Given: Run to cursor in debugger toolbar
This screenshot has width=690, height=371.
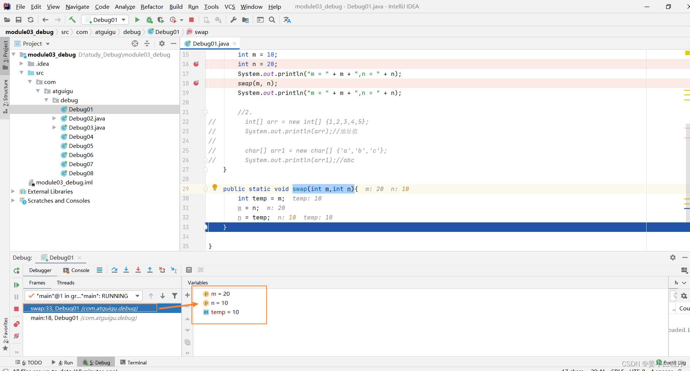Looking at the screenshot, I should (x=174, y=270).
